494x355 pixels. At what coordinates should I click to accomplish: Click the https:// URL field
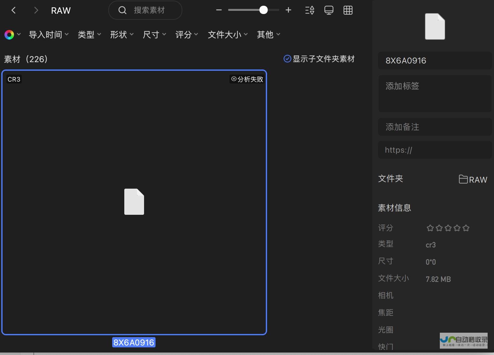click(x=435, y=150)
